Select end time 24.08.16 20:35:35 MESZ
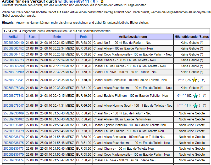 57,80
